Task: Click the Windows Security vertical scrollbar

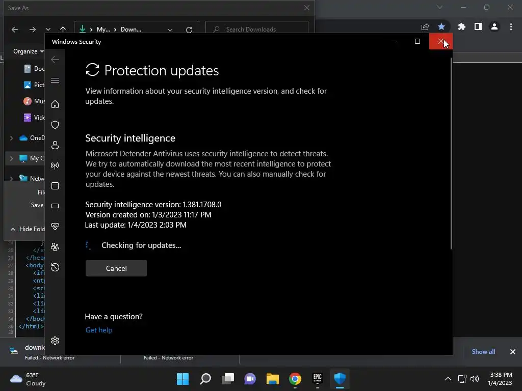Action: (451, 153)
